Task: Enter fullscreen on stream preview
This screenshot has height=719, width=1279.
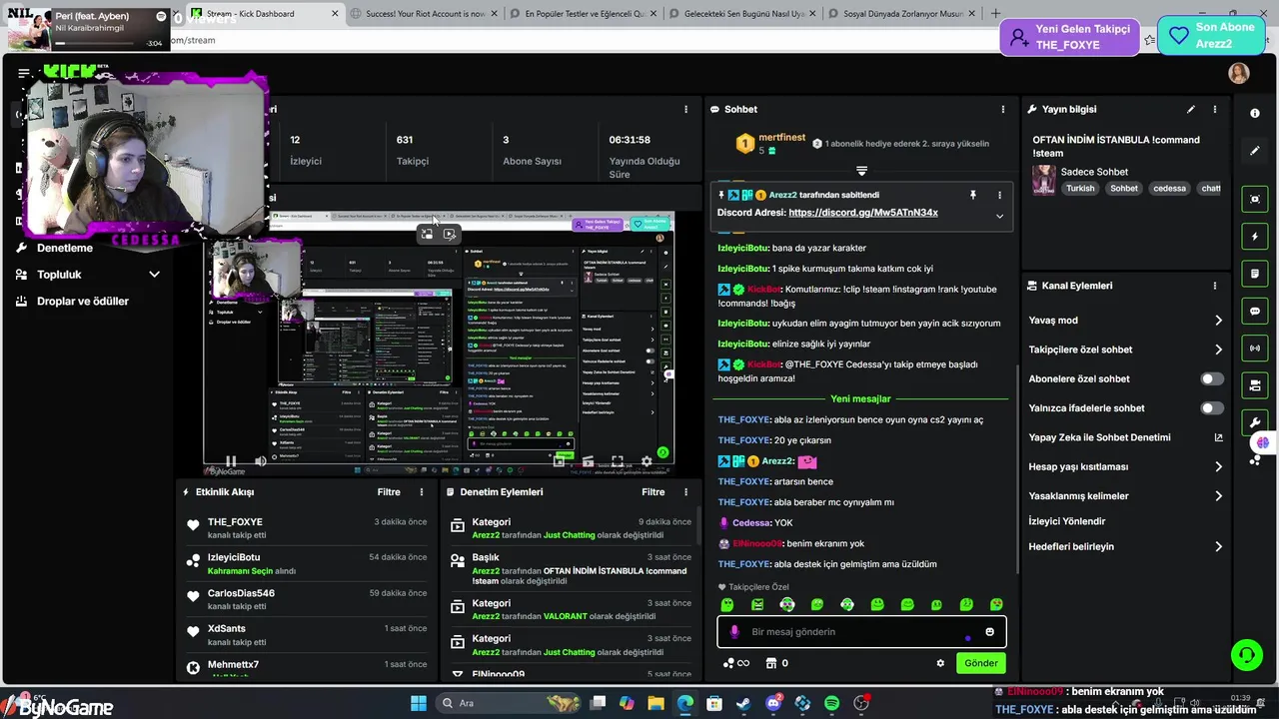Action: point(617,461)
